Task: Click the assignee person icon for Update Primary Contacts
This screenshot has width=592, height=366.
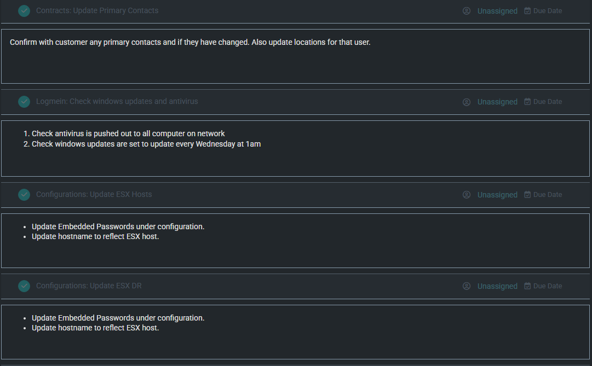Action: pyautogui.click(x=467, y=11)
